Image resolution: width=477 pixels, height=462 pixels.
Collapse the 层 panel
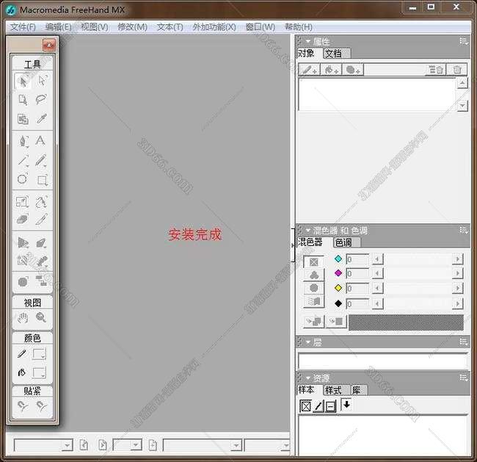(x=308, y=342)
